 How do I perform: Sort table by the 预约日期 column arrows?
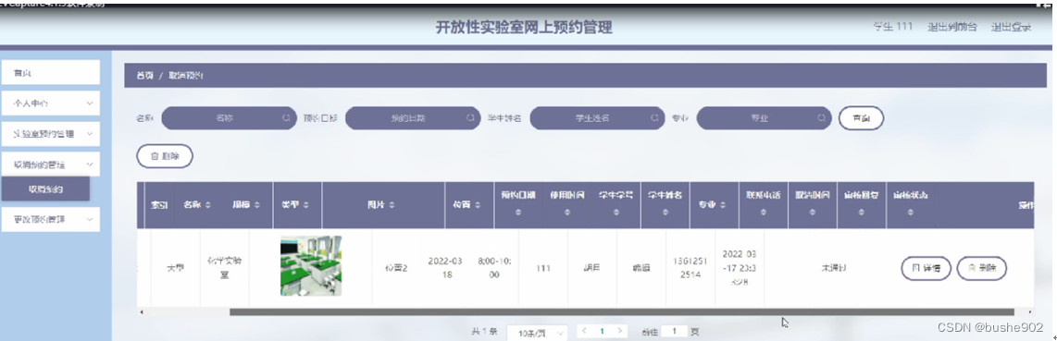(517, 213)
